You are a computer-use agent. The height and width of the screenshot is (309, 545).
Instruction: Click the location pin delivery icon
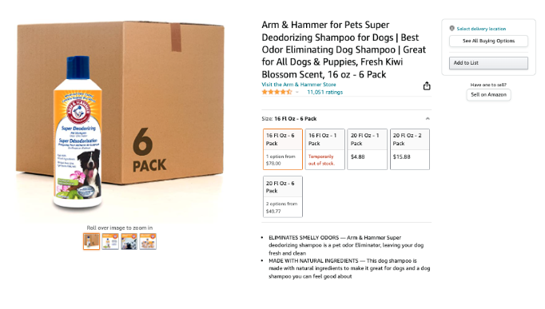452,29
